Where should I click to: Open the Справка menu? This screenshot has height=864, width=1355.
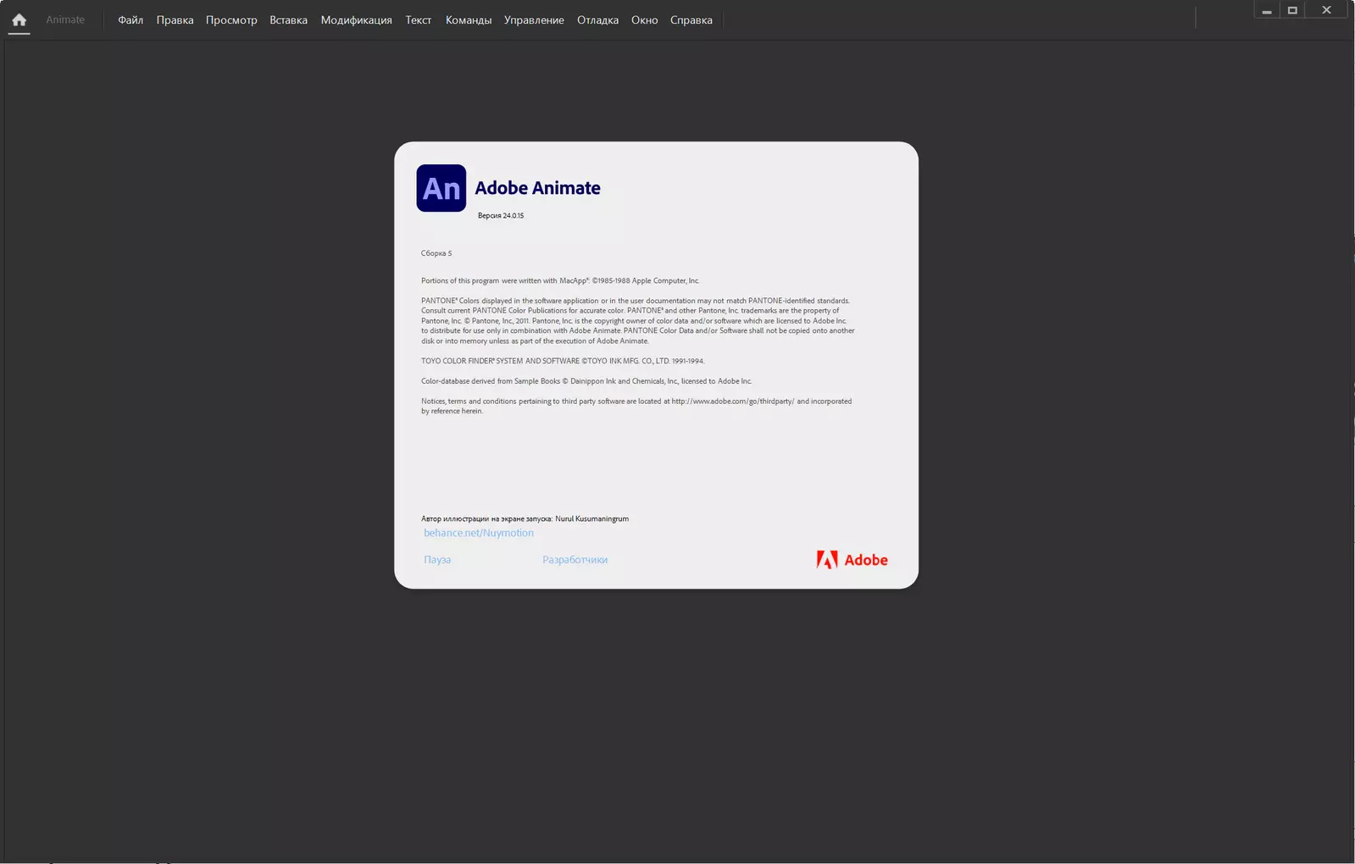pos(691,20)
